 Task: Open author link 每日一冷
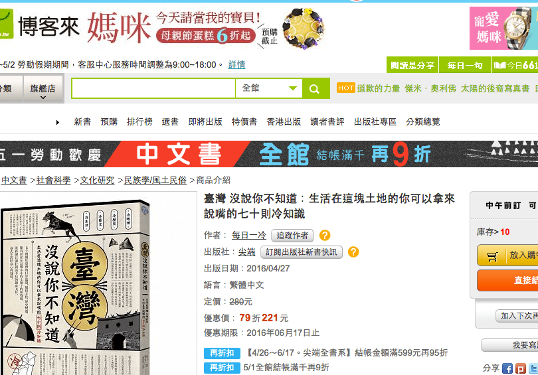tap(249, 235)
